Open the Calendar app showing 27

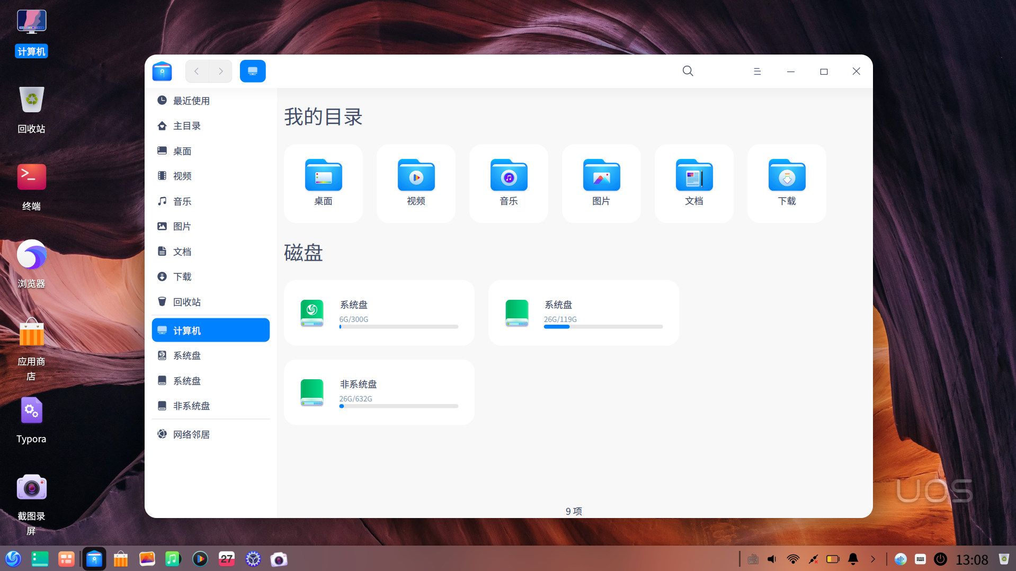(x=226, y=559)
